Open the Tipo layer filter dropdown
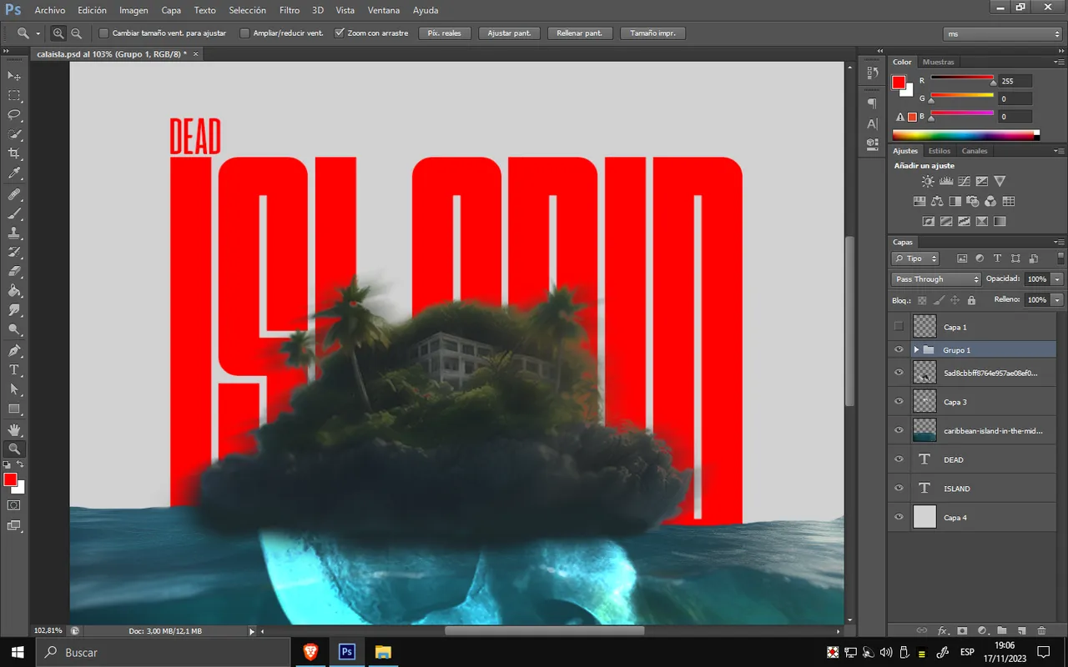Viewport: 1068px width, 667px height. [x=915, y=258]
